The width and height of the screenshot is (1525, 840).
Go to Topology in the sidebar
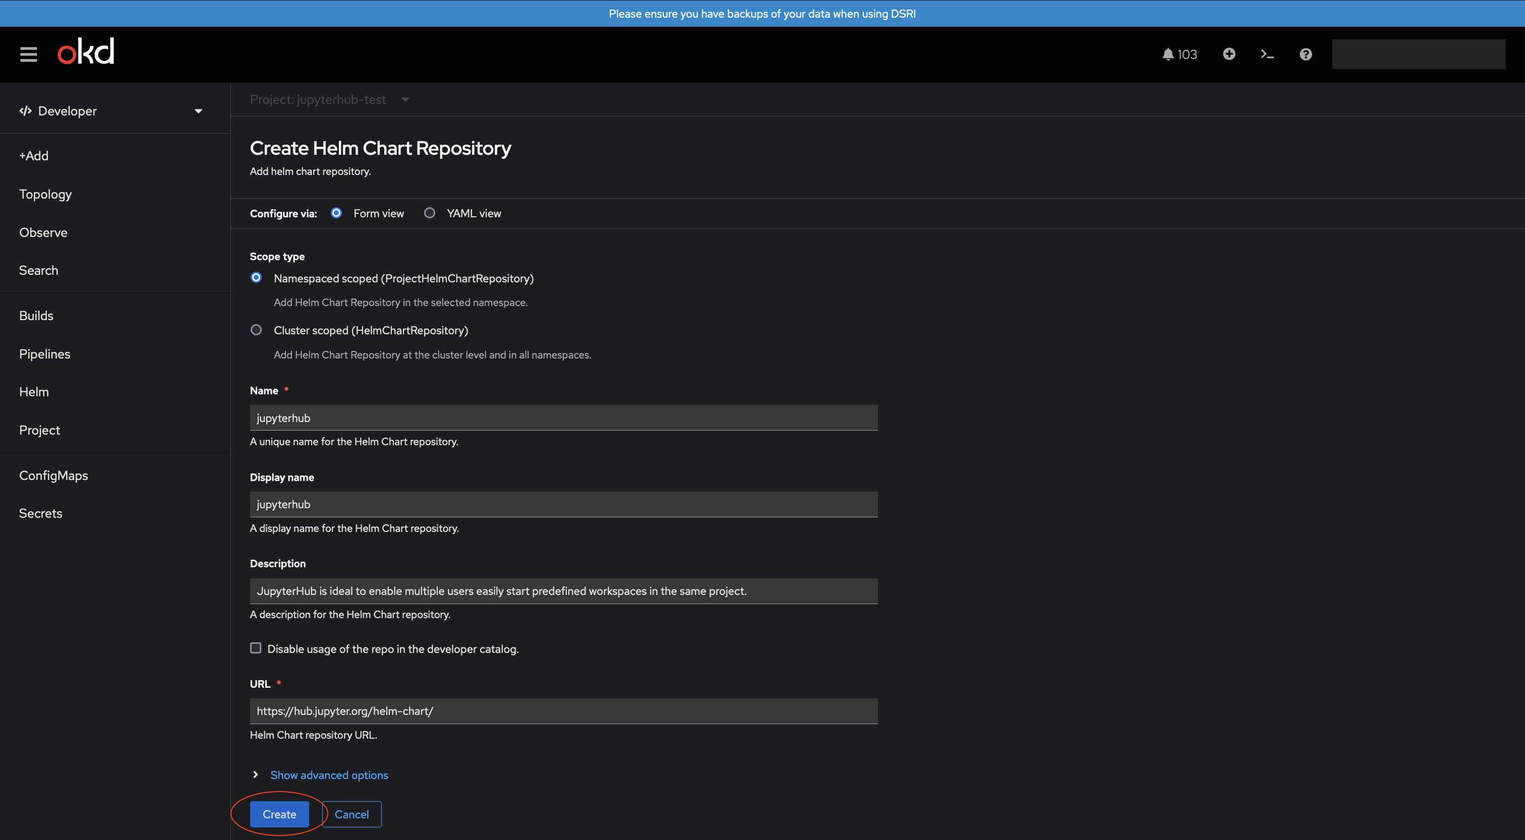tap(45, 194)
